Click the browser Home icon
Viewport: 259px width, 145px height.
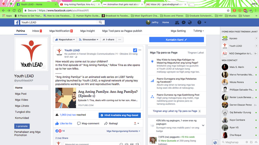tap(19, 11)
